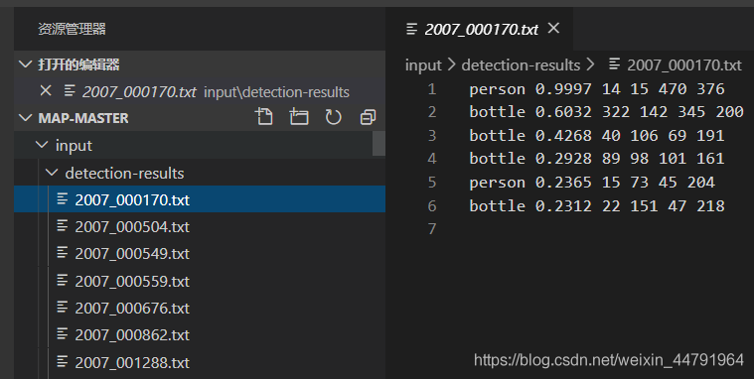Collapse the input folder
This screenshot has width=754, height=379.
43,145
